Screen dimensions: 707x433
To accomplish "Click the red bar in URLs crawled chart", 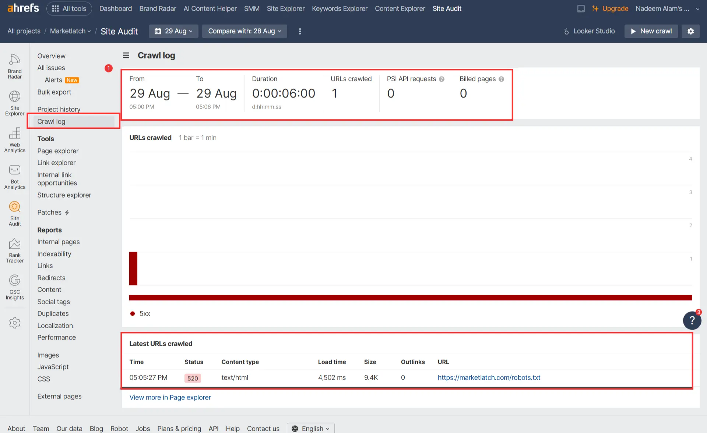I will point(133,268).
